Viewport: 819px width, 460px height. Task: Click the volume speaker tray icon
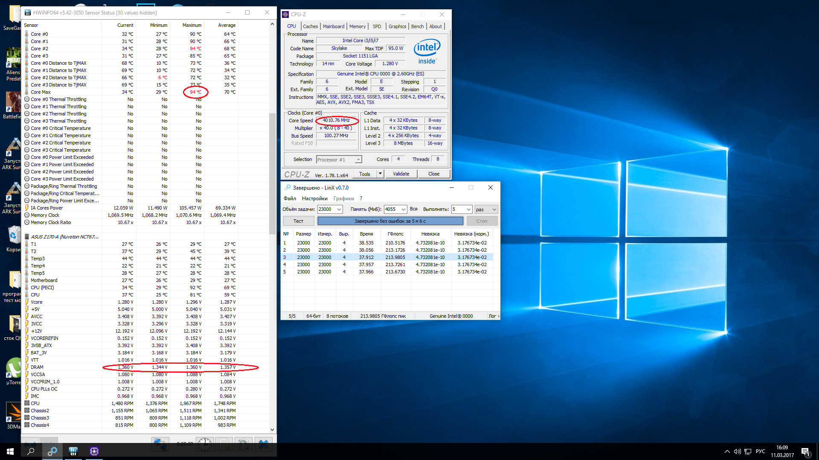click(737, 451)
